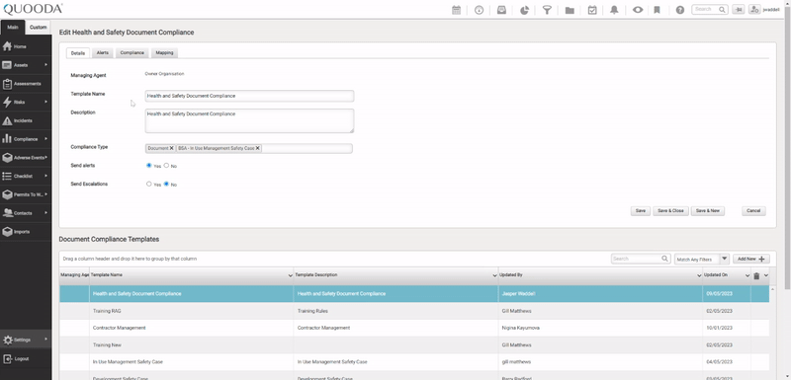Image resolution: width=791 pixels, height=380 pixels.
Task: Click magnifier icon in top search box
Action: (722, 9)
